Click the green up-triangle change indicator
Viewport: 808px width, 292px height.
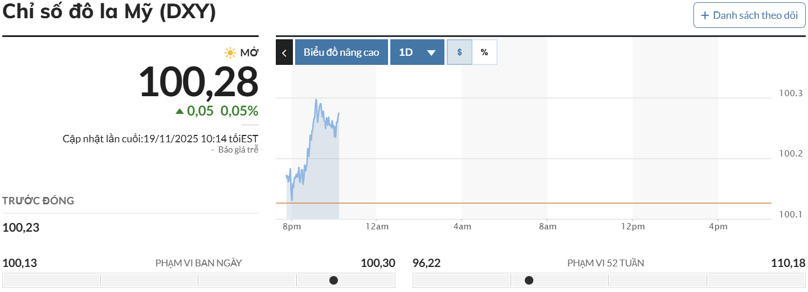[180, 111]
